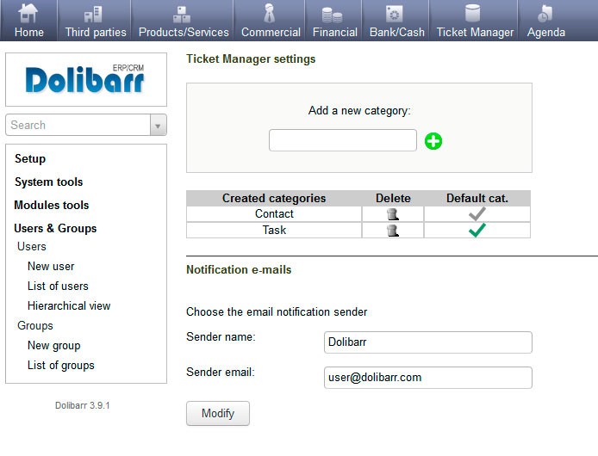
Task: Toggle the Task default category checkmark
Action: pos(477,230)
